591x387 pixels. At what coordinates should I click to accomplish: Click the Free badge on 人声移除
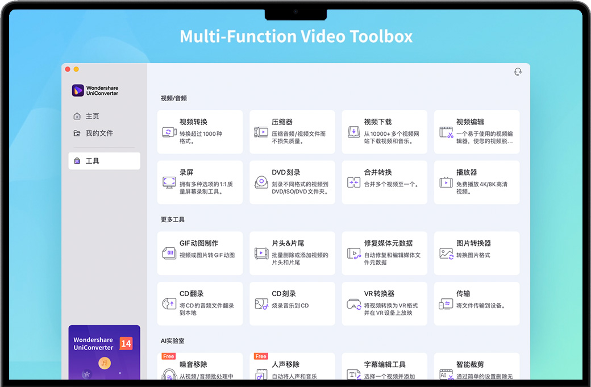tap(261, 356)
